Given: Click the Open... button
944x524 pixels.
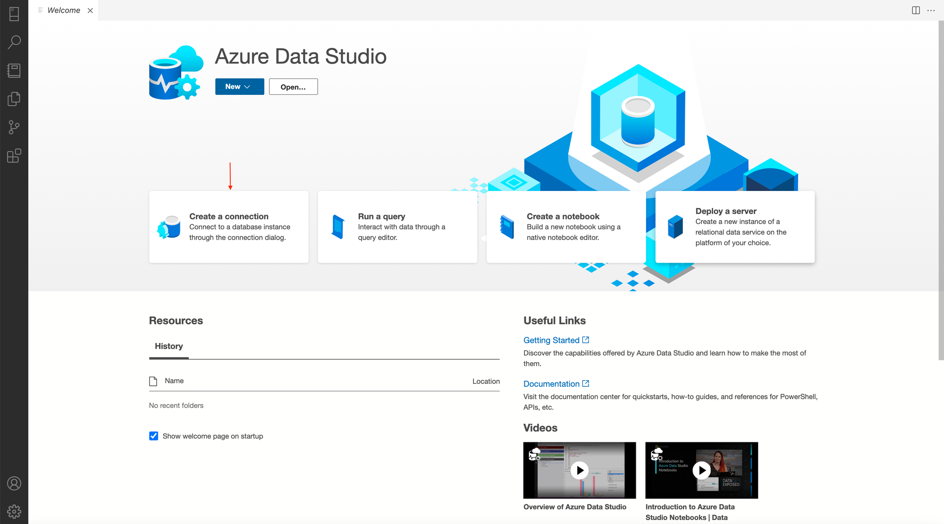Looking at the screenshot, I should click(x=293, y=86).
